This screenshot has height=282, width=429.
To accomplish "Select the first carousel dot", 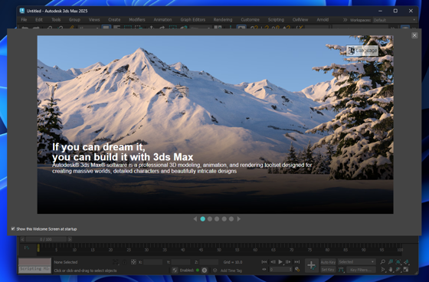I will (x=203, y=219).
